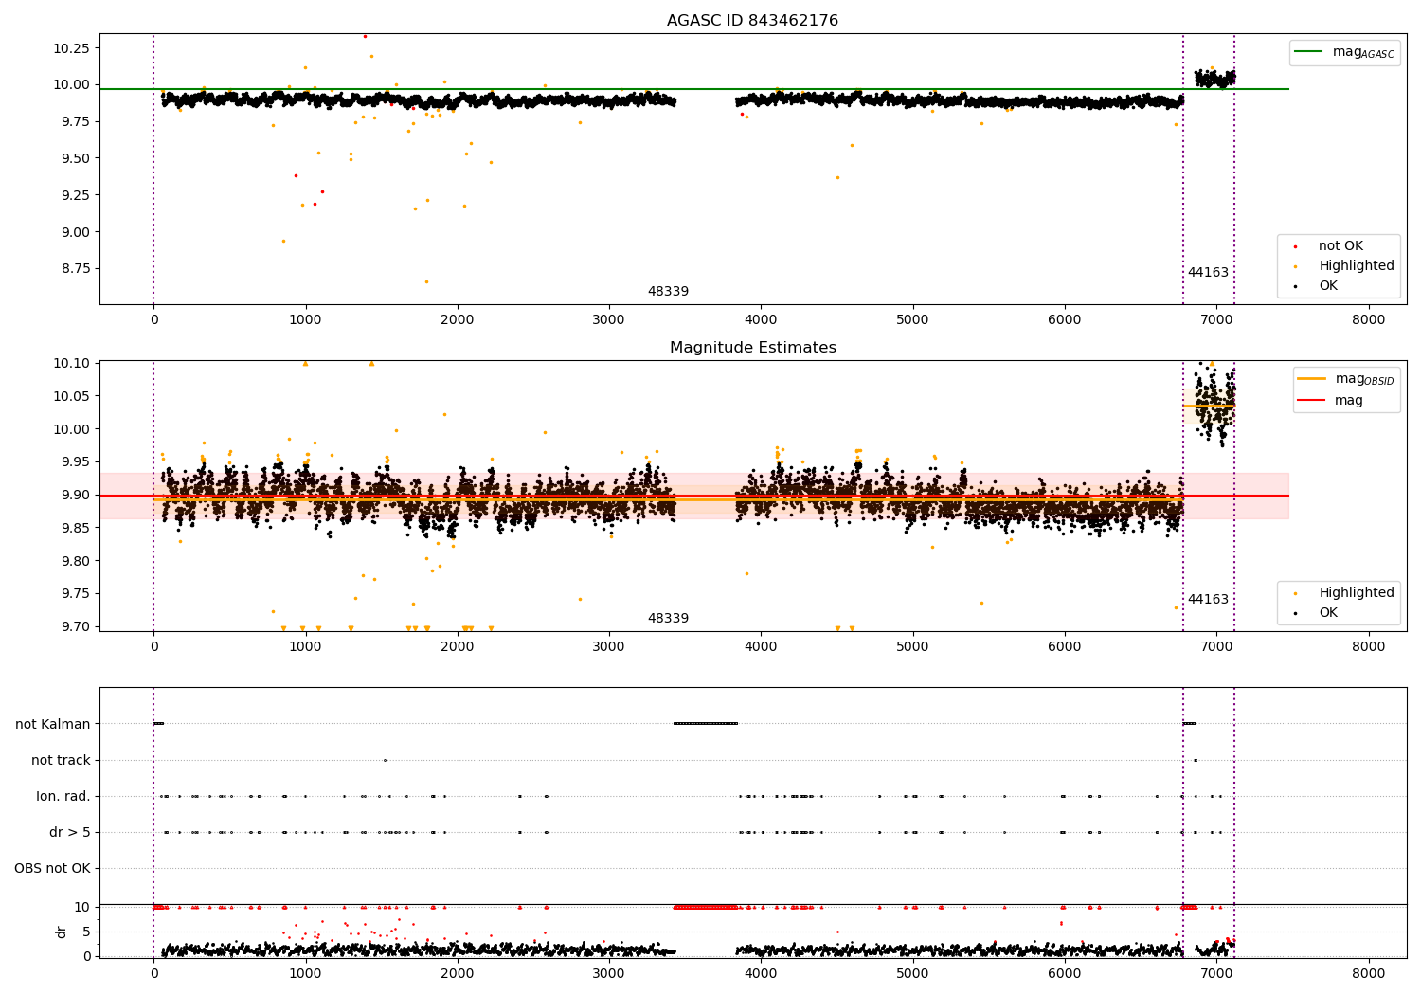Select the 'not OK' legend entry in top plot

(1340, 246)
